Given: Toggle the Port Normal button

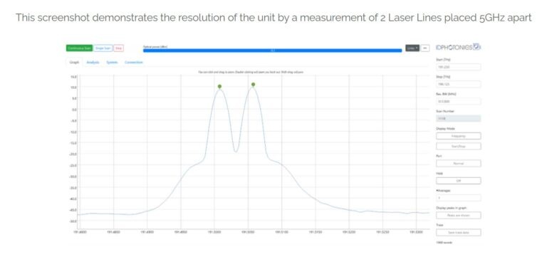Looking at the screenshot, I should [x=459, y=163].
